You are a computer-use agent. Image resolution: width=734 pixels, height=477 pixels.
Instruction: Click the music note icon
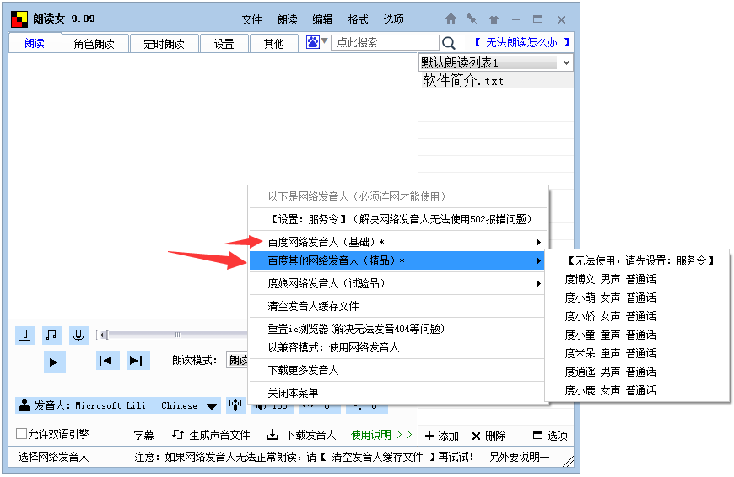[x=51, y=335]
